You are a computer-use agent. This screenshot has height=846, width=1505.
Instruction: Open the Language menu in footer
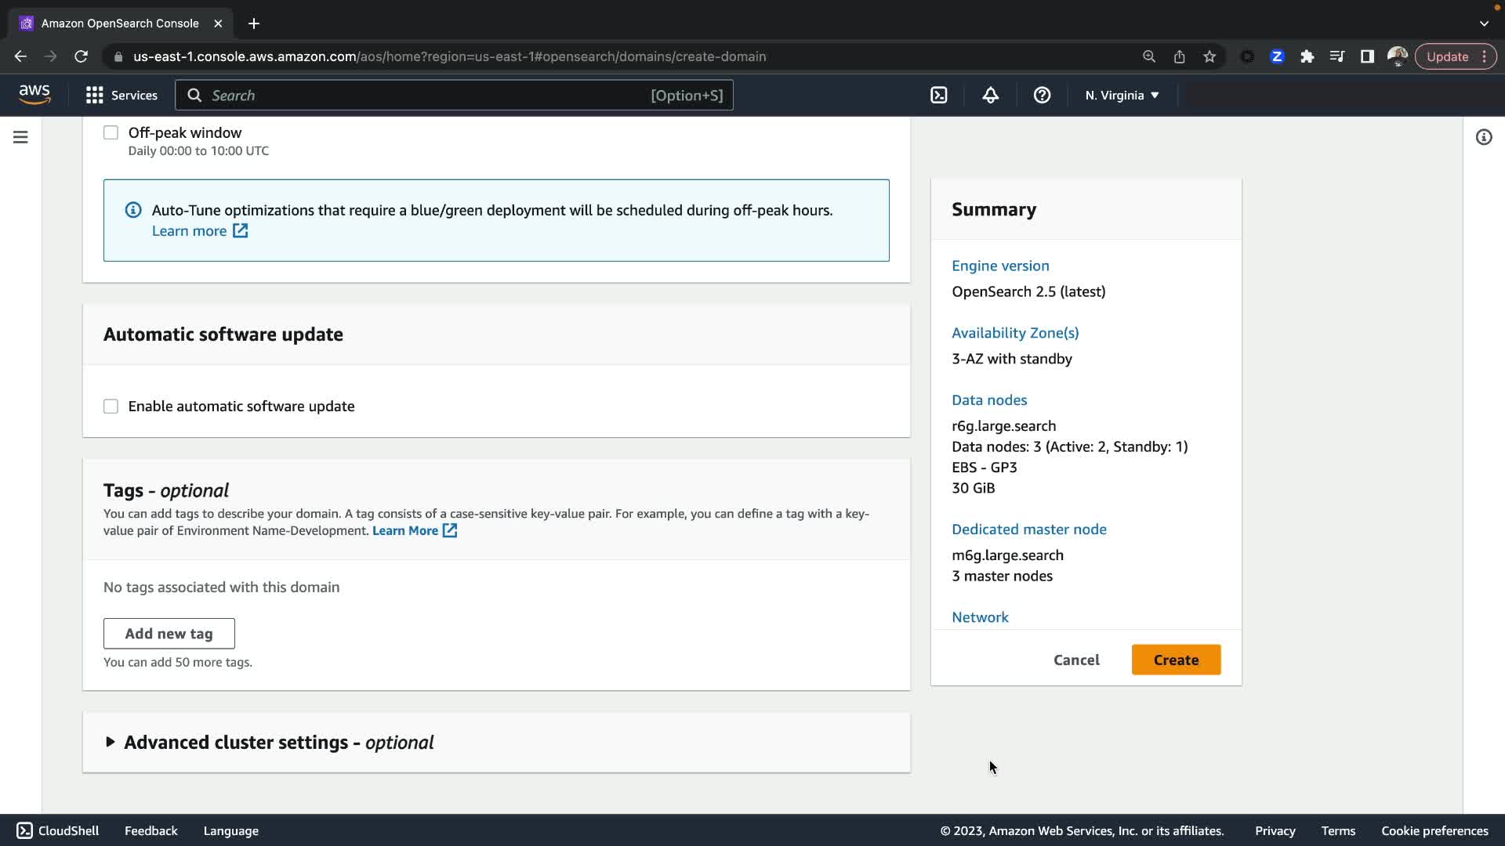coord(230,830)
